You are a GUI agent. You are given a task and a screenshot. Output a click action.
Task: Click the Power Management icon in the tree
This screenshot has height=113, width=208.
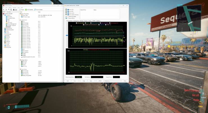click(7, 24)
